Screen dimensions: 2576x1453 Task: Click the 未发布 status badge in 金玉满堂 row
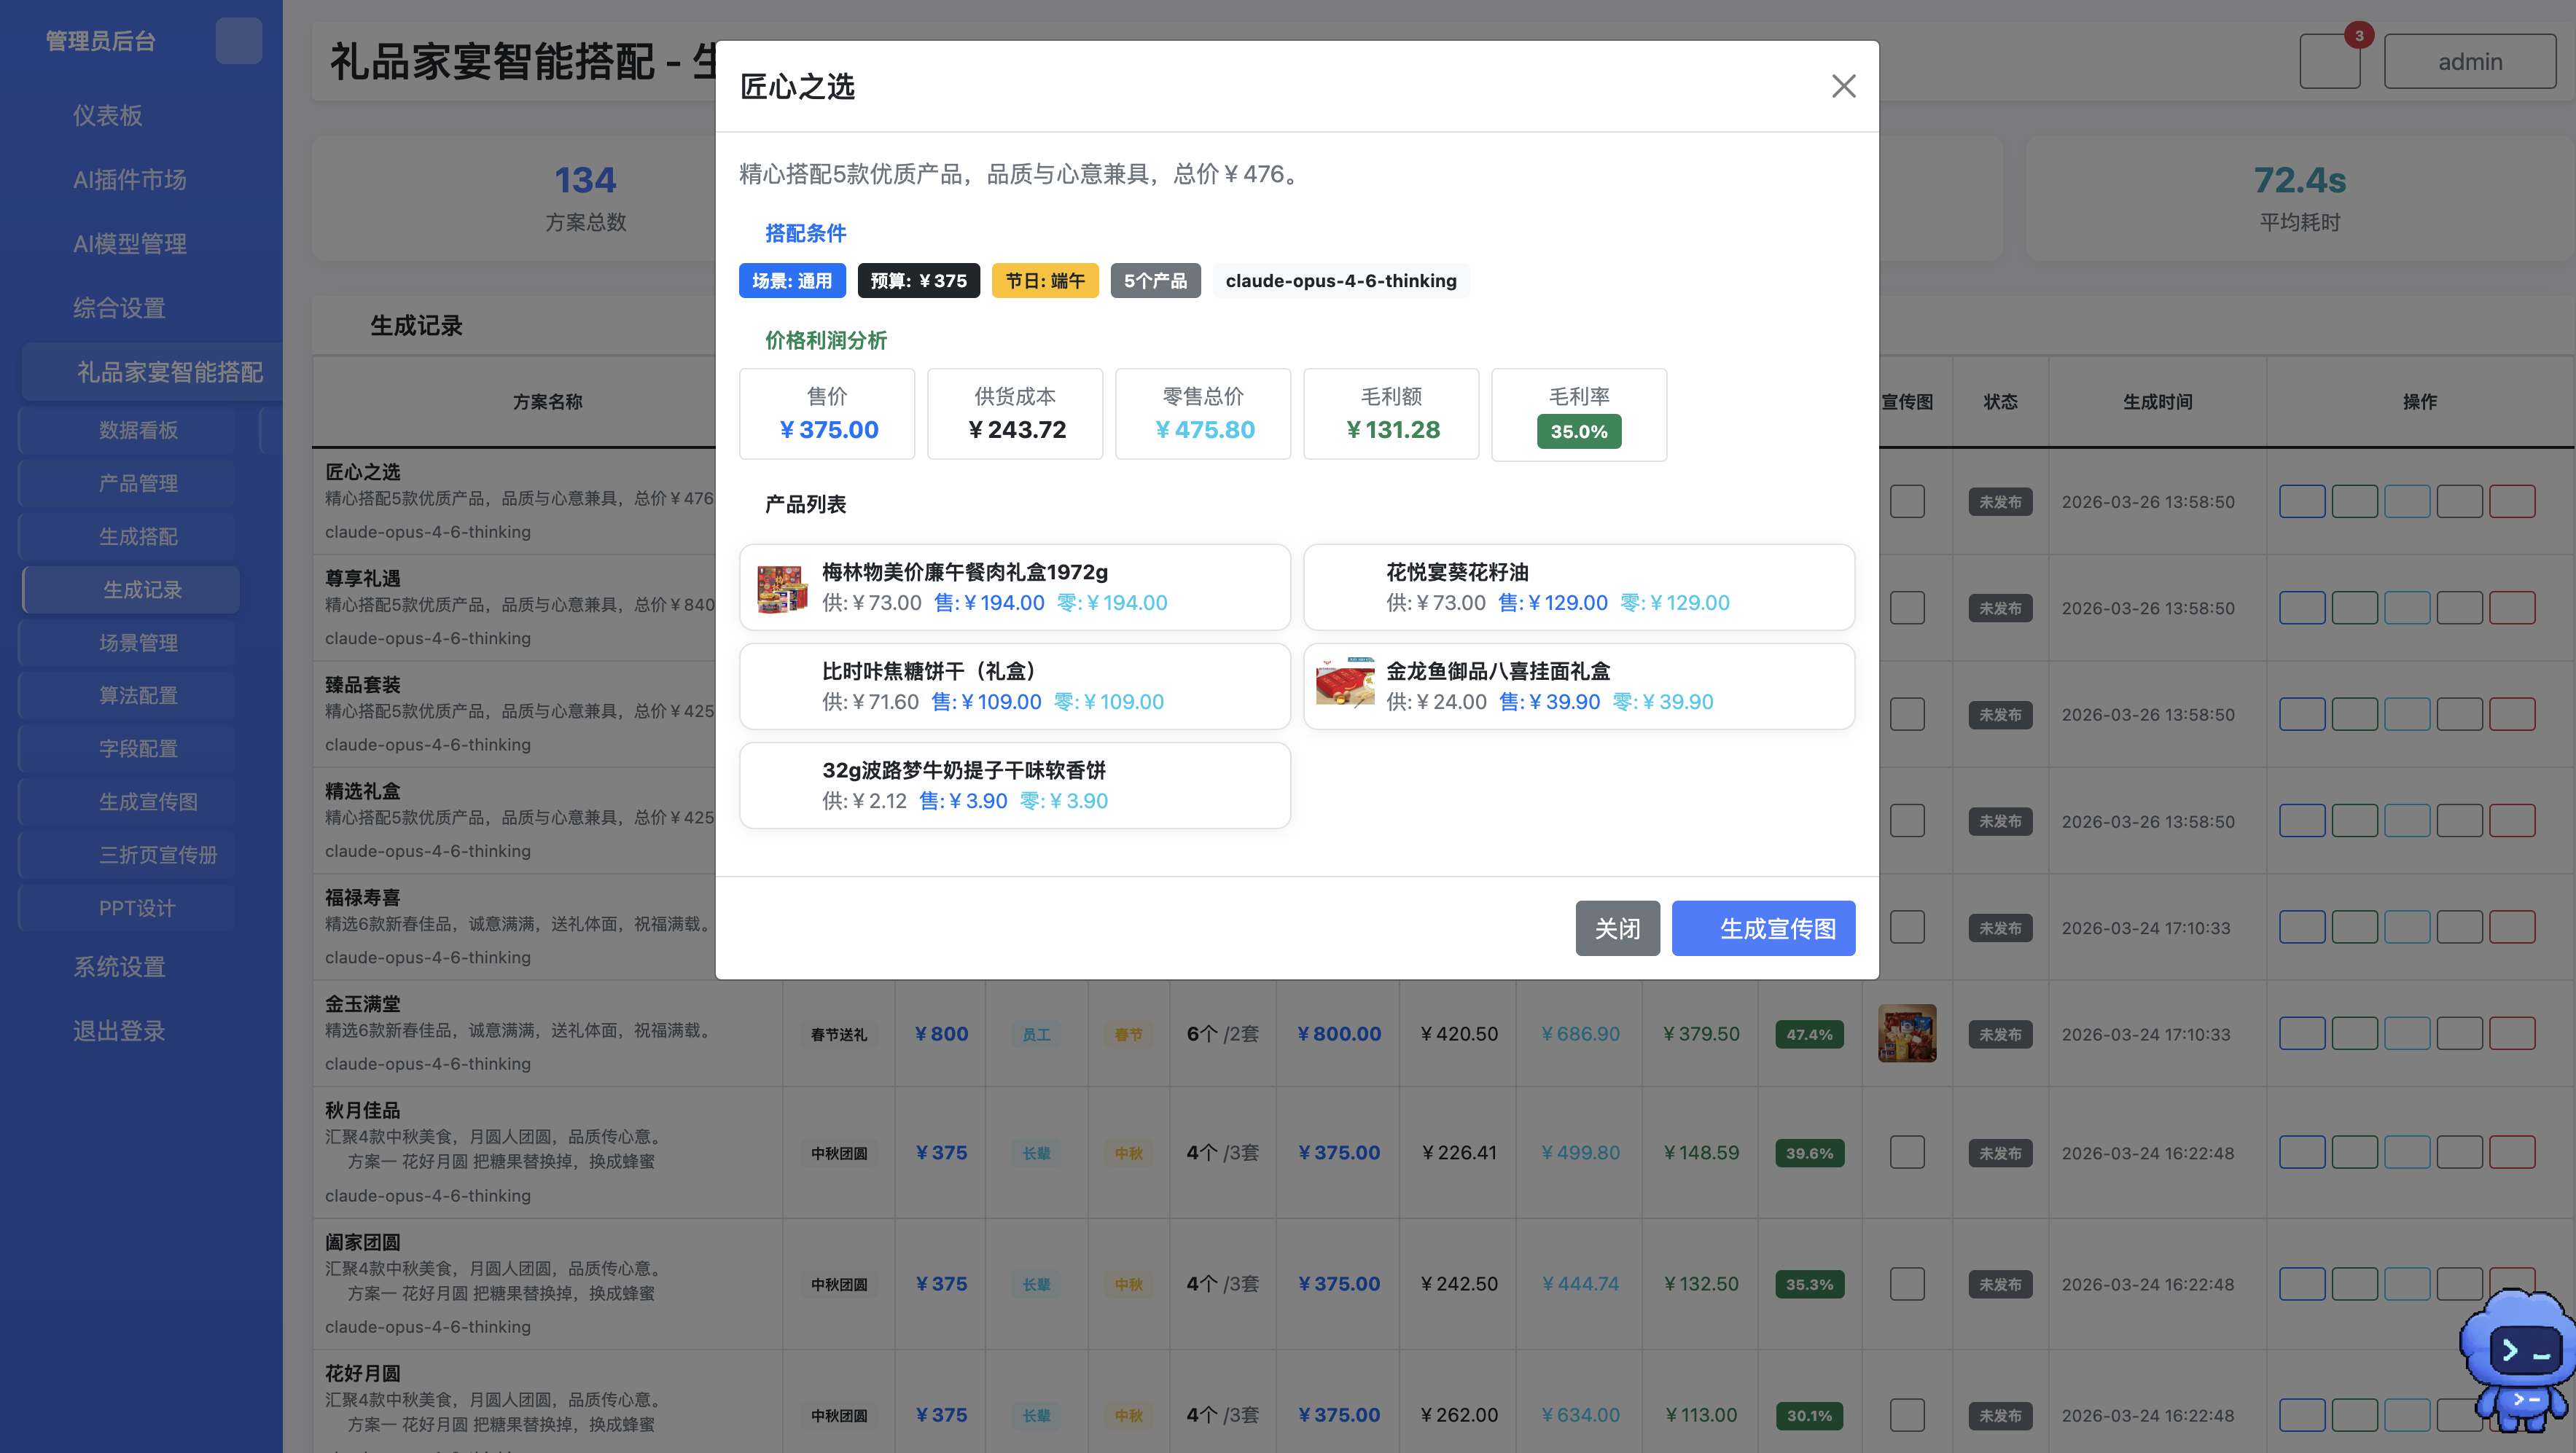2000,1034
